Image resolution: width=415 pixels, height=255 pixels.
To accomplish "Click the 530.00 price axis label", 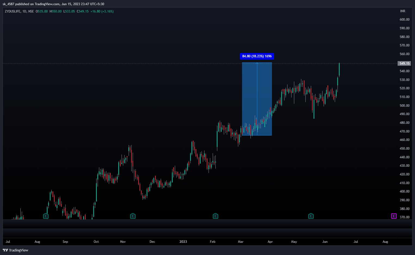I will click(404, 80).
